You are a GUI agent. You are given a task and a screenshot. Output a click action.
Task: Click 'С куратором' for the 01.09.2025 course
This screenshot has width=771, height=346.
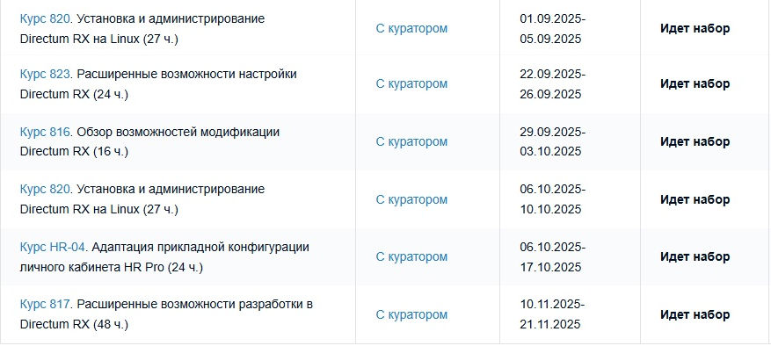pos(411,28)
